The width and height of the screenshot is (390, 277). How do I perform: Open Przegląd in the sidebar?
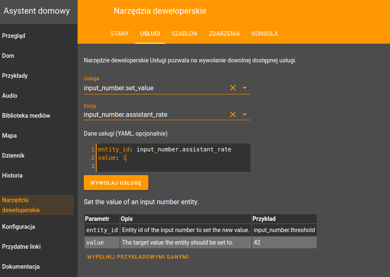[14, 36]
